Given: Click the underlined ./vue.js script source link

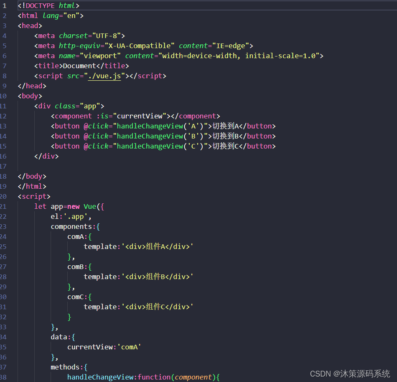Looking at the screenshot, I should 104,76.
